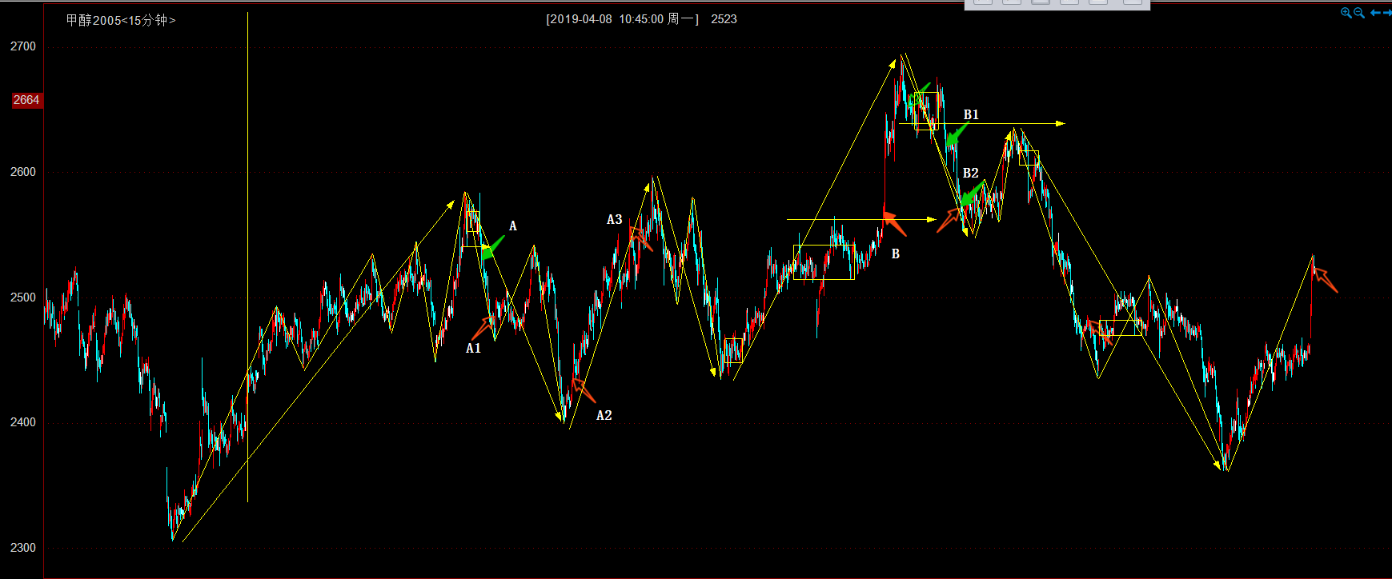Image resolution: width=1392 pixels, height=579 pixels.
Task: Click the 2500 price axis label
Action: (x=23, y=297)
